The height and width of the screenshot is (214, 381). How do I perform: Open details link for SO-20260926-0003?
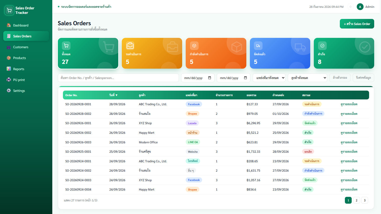click(x=349, y=142)
